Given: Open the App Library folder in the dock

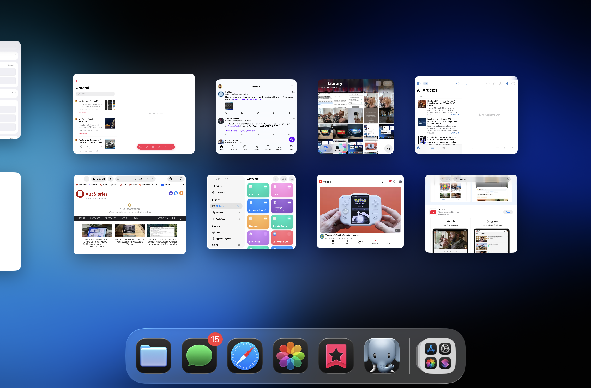Looking at the screenshot, I should pos(438,356).
